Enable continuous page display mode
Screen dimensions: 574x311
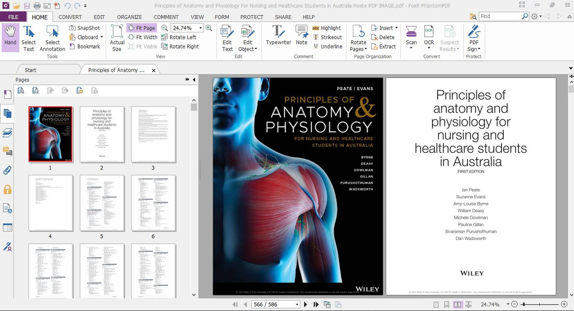(447, 304)
